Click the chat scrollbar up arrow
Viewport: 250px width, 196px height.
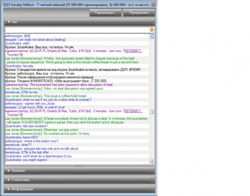coord(151,37)
